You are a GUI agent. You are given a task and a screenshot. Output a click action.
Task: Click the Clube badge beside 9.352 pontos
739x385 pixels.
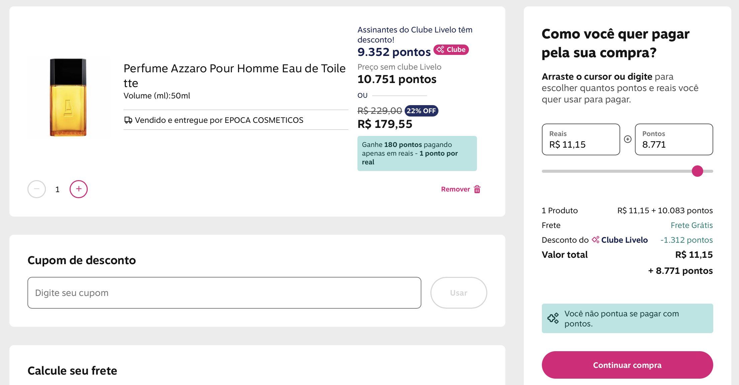[451, 50]
